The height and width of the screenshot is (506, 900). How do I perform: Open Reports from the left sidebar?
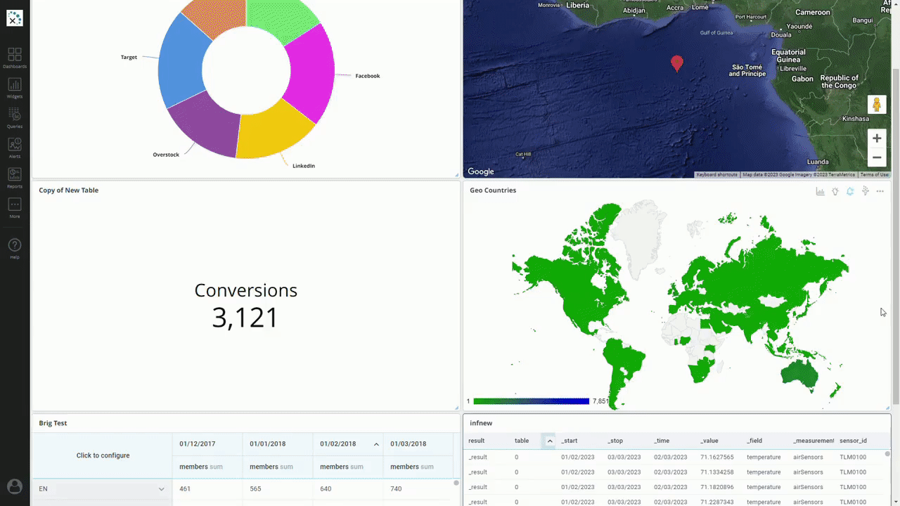[x=15, y=177]
